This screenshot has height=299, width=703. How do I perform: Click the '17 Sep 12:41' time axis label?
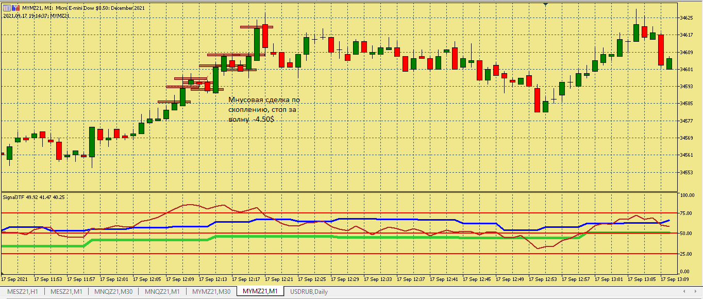444,279
